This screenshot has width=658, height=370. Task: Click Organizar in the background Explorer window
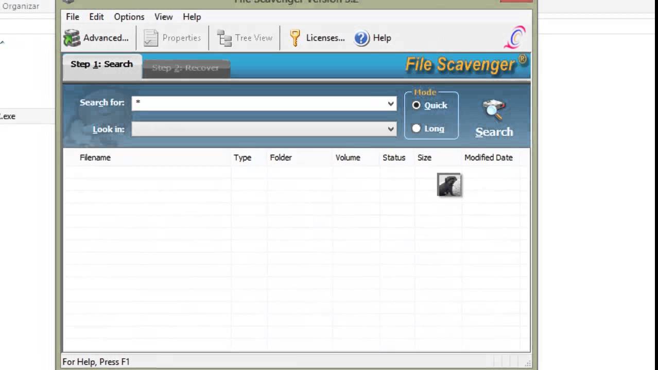point(21,6)
